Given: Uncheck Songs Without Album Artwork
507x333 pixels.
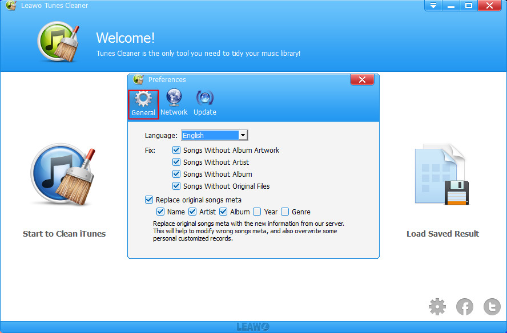Looking at the screenshot, I should click(x=176, y=150).
